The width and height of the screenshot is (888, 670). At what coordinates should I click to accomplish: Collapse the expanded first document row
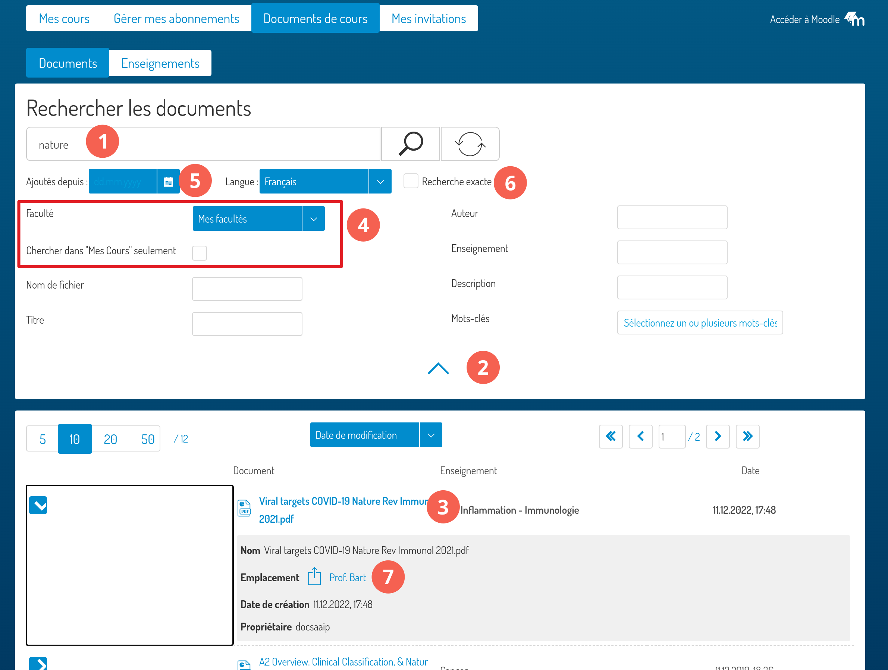pos(38,505)
